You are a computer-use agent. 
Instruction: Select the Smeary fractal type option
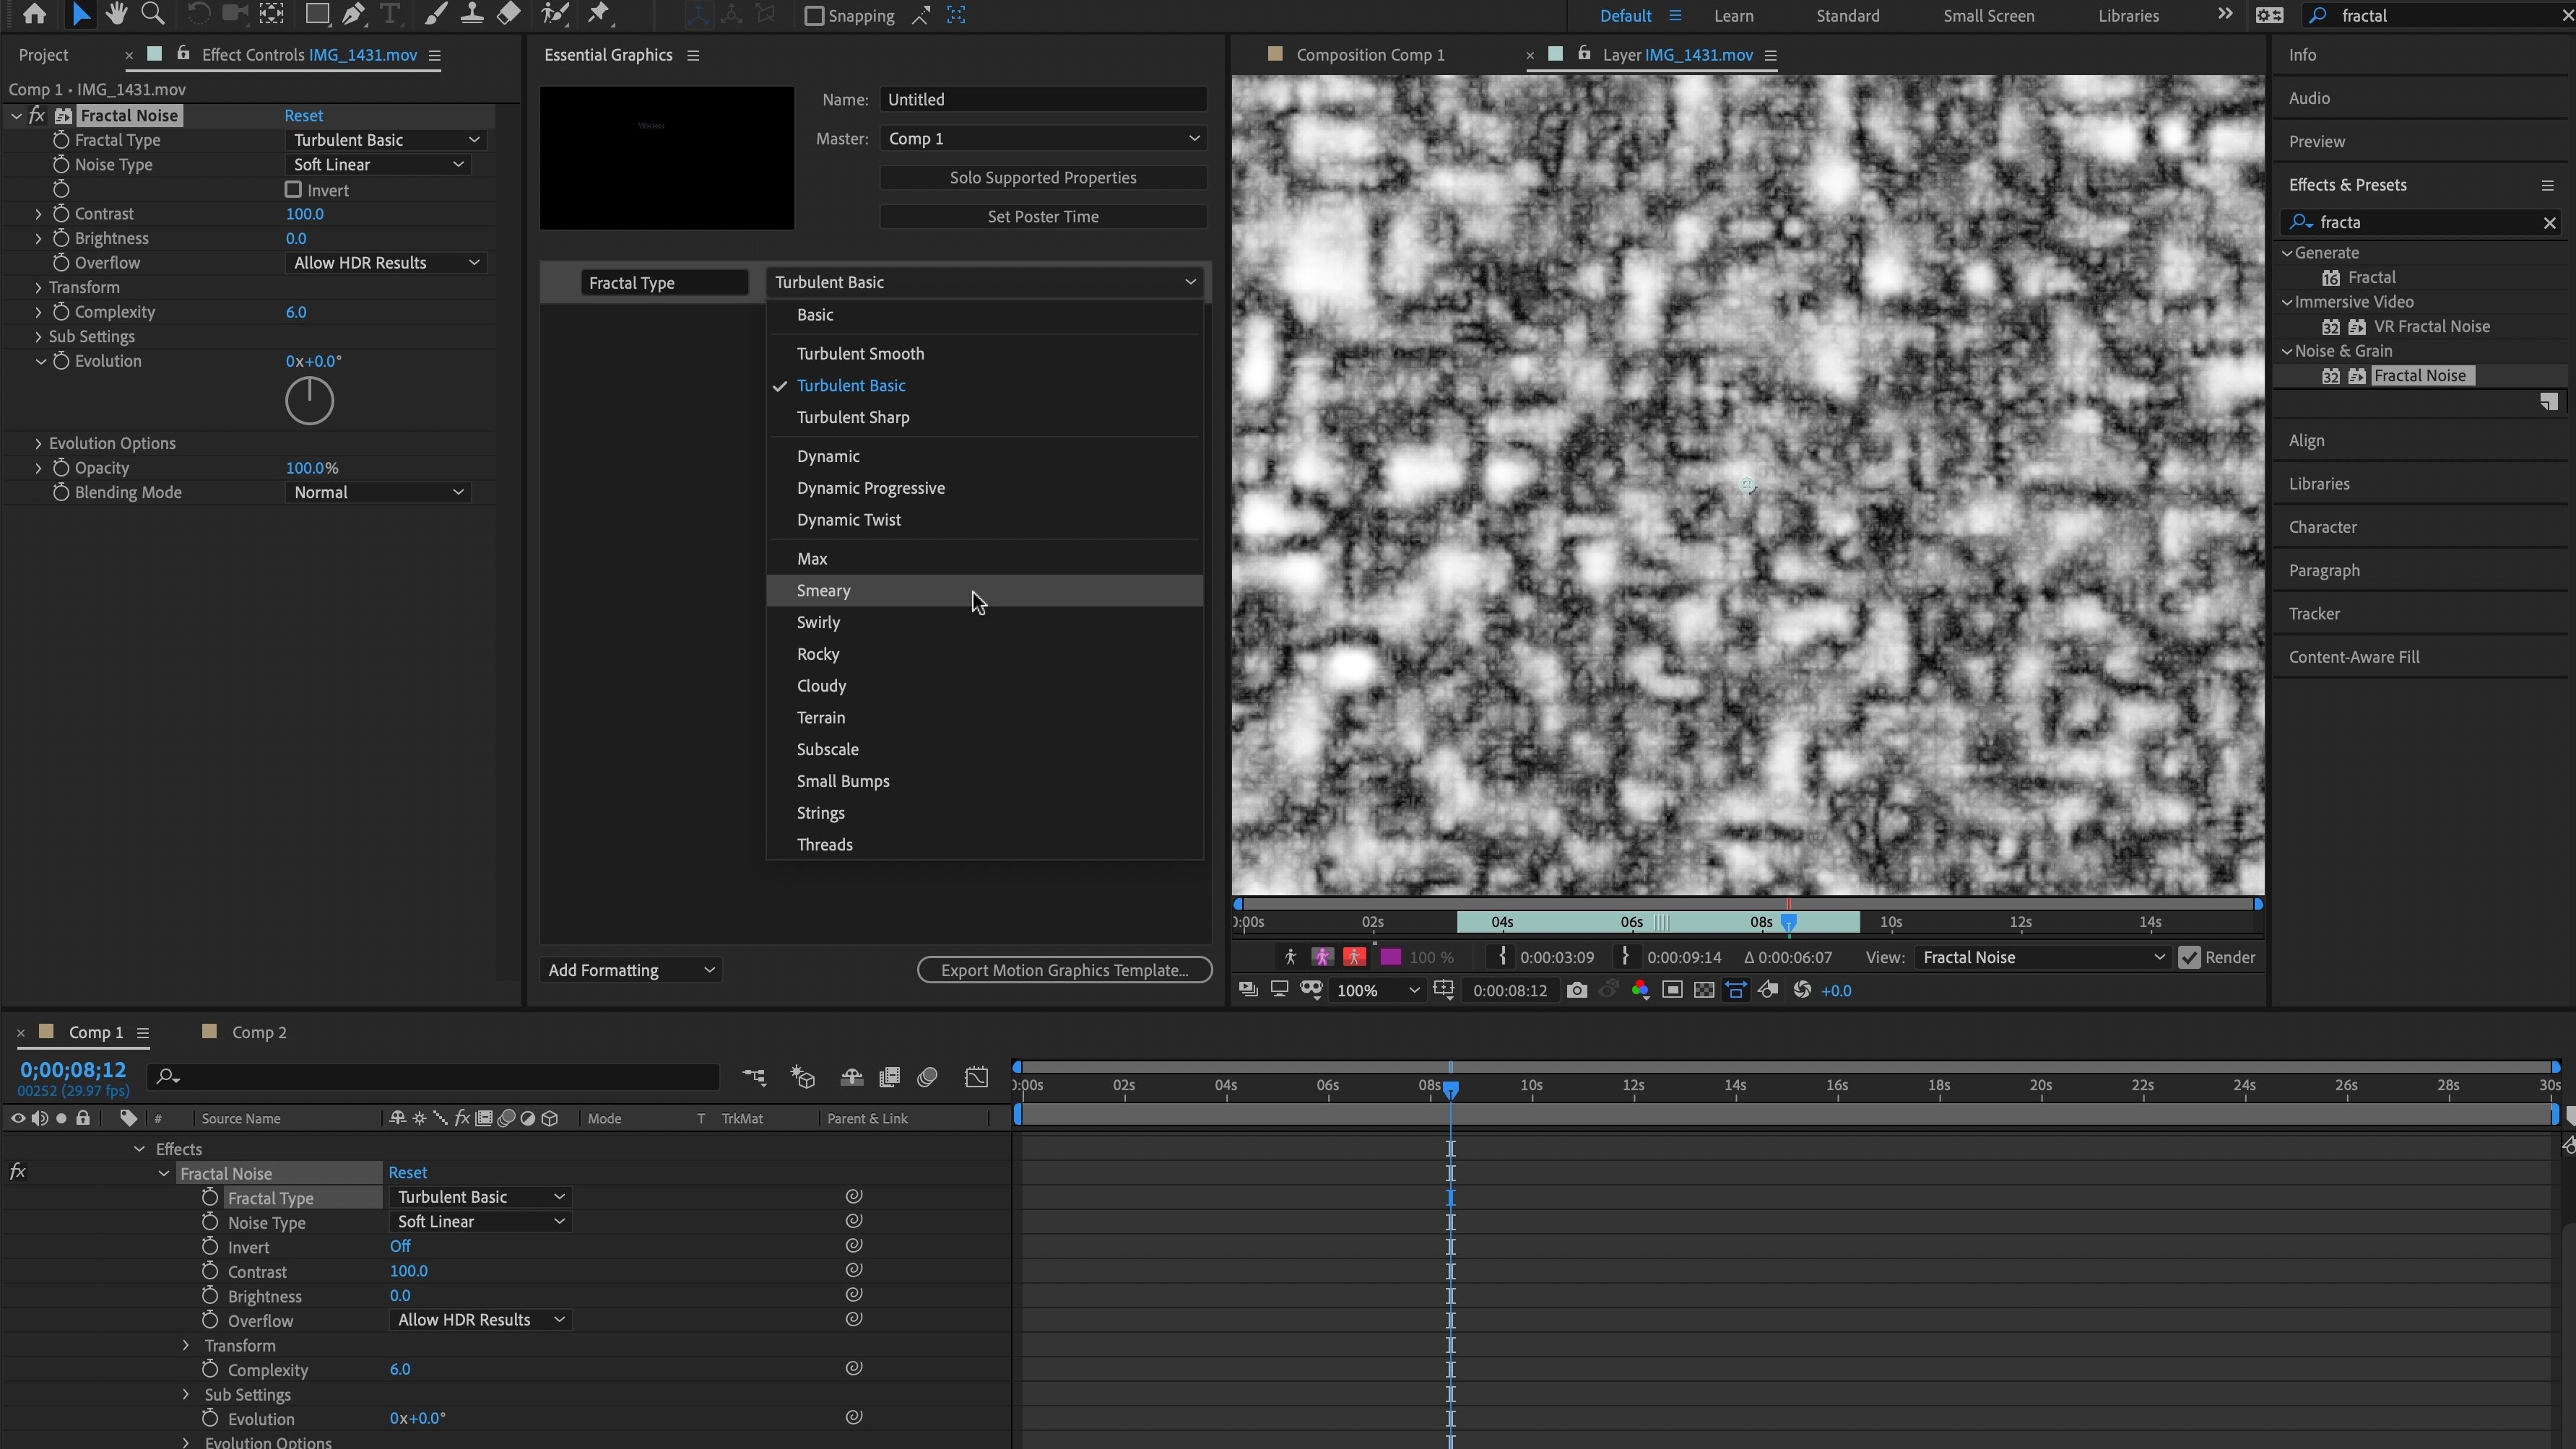[823, 589]
